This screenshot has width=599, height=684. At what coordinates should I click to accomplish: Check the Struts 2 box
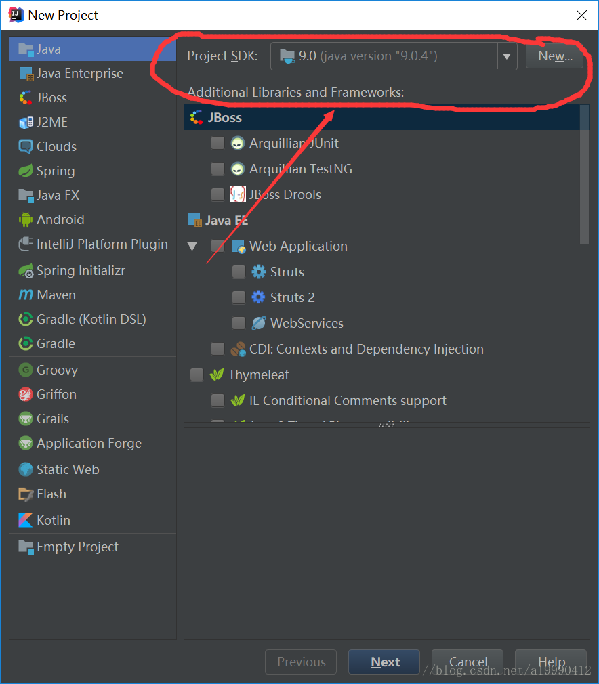tap(239, 297)
